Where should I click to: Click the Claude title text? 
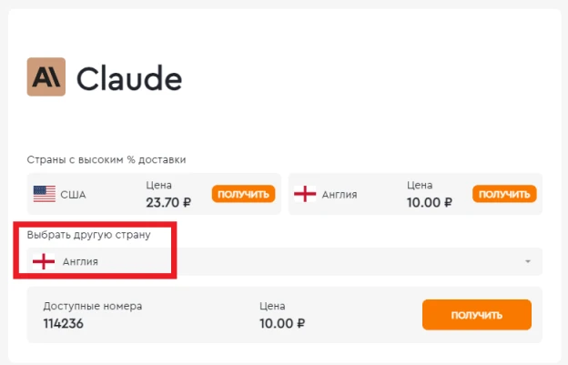click(129, 78)
